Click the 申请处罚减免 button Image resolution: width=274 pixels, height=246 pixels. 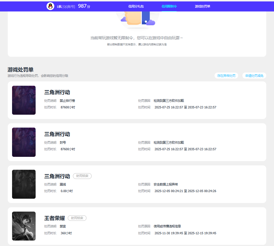tap(254, 75)
